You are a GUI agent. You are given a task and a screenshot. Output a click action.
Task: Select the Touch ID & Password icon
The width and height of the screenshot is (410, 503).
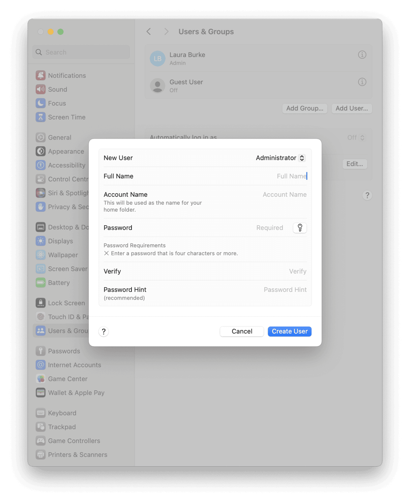coord(40,317)
